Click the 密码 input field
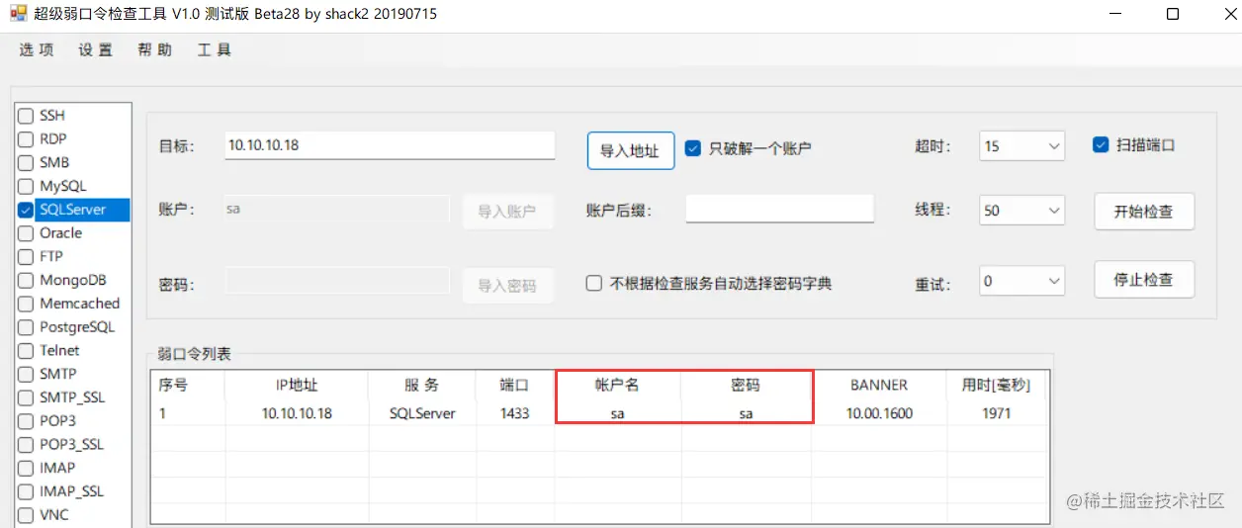Viewport: 1242px width, 528px height. (336, 281)
